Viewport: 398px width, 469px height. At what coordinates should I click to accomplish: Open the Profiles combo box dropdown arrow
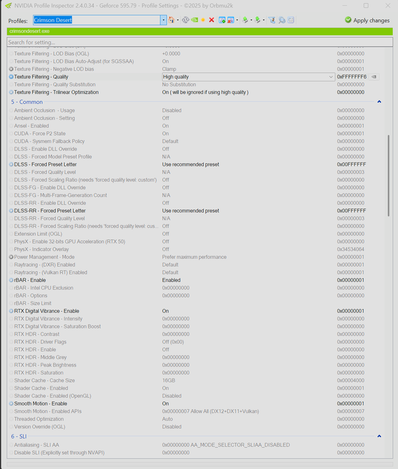click(164, 20)
